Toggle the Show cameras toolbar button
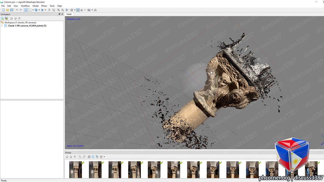This screenshot has height=182, width=324. 89,10
